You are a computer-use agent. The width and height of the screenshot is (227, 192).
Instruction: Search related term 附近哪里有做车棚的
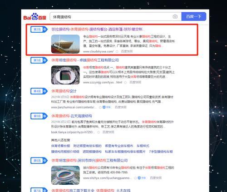coord(87,146)
